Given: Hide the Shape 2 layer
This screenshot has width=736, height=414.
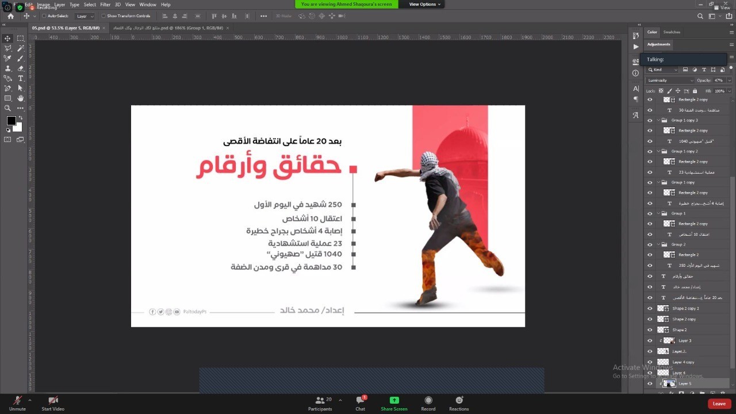Looking at the screenshot, I should coord(650,330).
